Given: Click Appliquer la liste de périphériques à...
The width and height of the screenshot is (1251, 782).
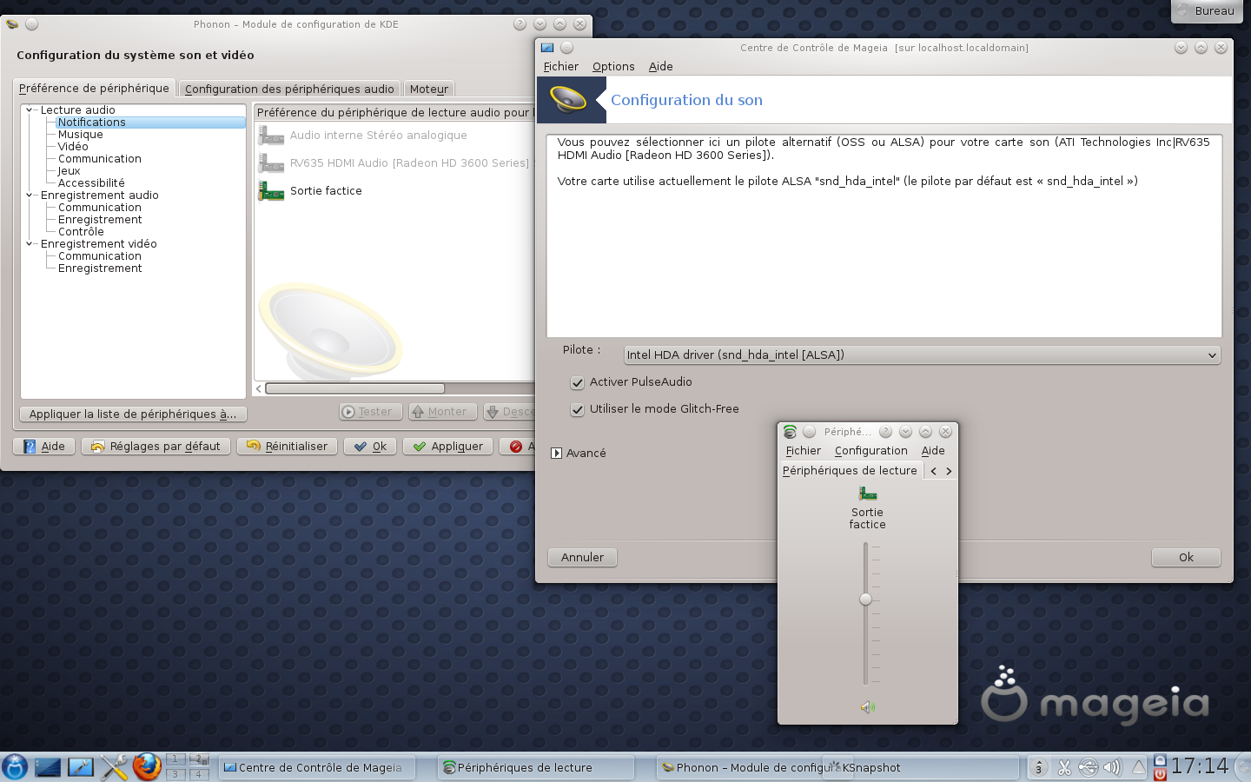Looking at the screenshot, I should (x=133, y=414).
